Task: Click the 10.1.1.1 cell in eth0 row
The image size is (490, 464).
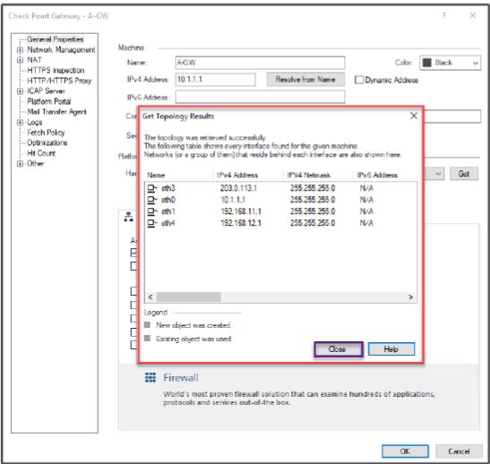Action: [233, 200]
